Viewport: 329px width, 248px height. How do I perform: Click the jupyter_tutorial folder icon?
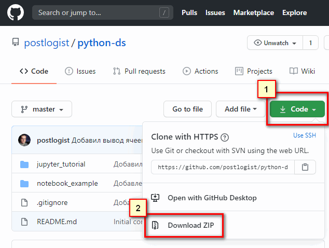(24, 164)
